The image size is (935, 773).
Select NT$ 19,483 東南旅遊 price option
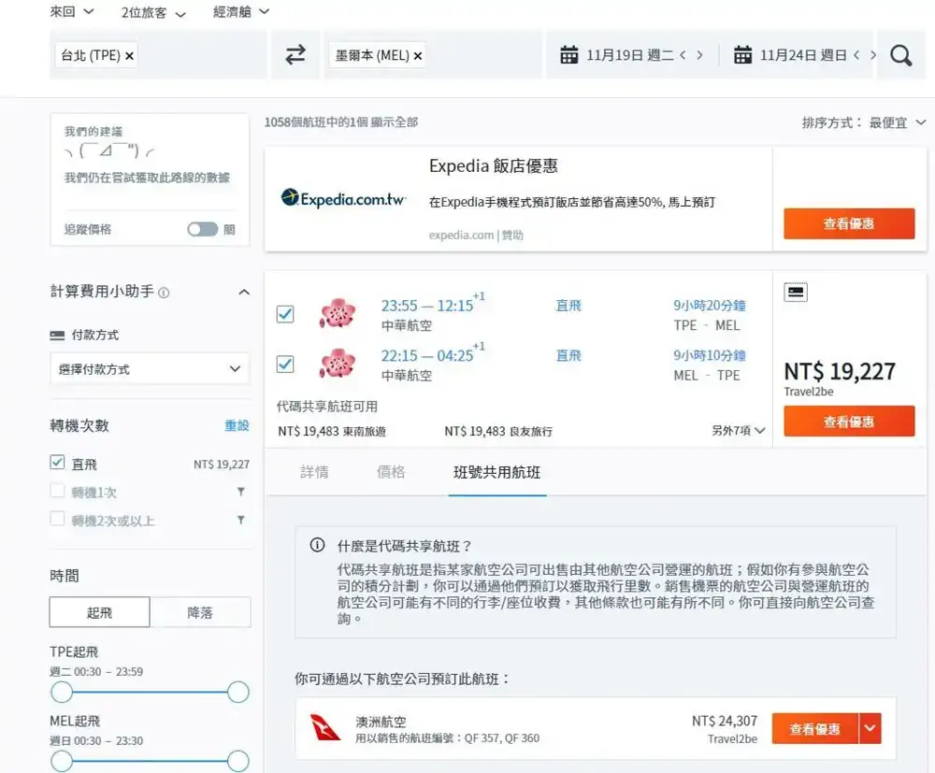332,431
